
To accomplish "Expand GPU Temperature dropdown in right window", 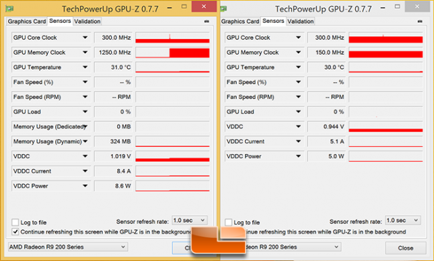I will (298, 67).
